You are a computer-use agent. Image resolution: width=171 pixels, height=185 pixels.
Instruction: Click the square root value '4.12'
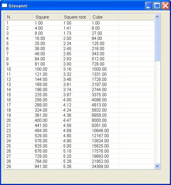(67, 105)
